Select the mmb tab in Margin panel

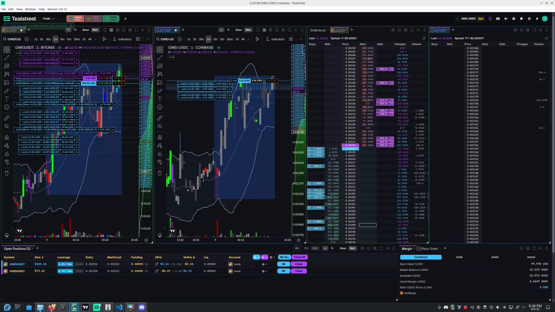click(459, 257)
